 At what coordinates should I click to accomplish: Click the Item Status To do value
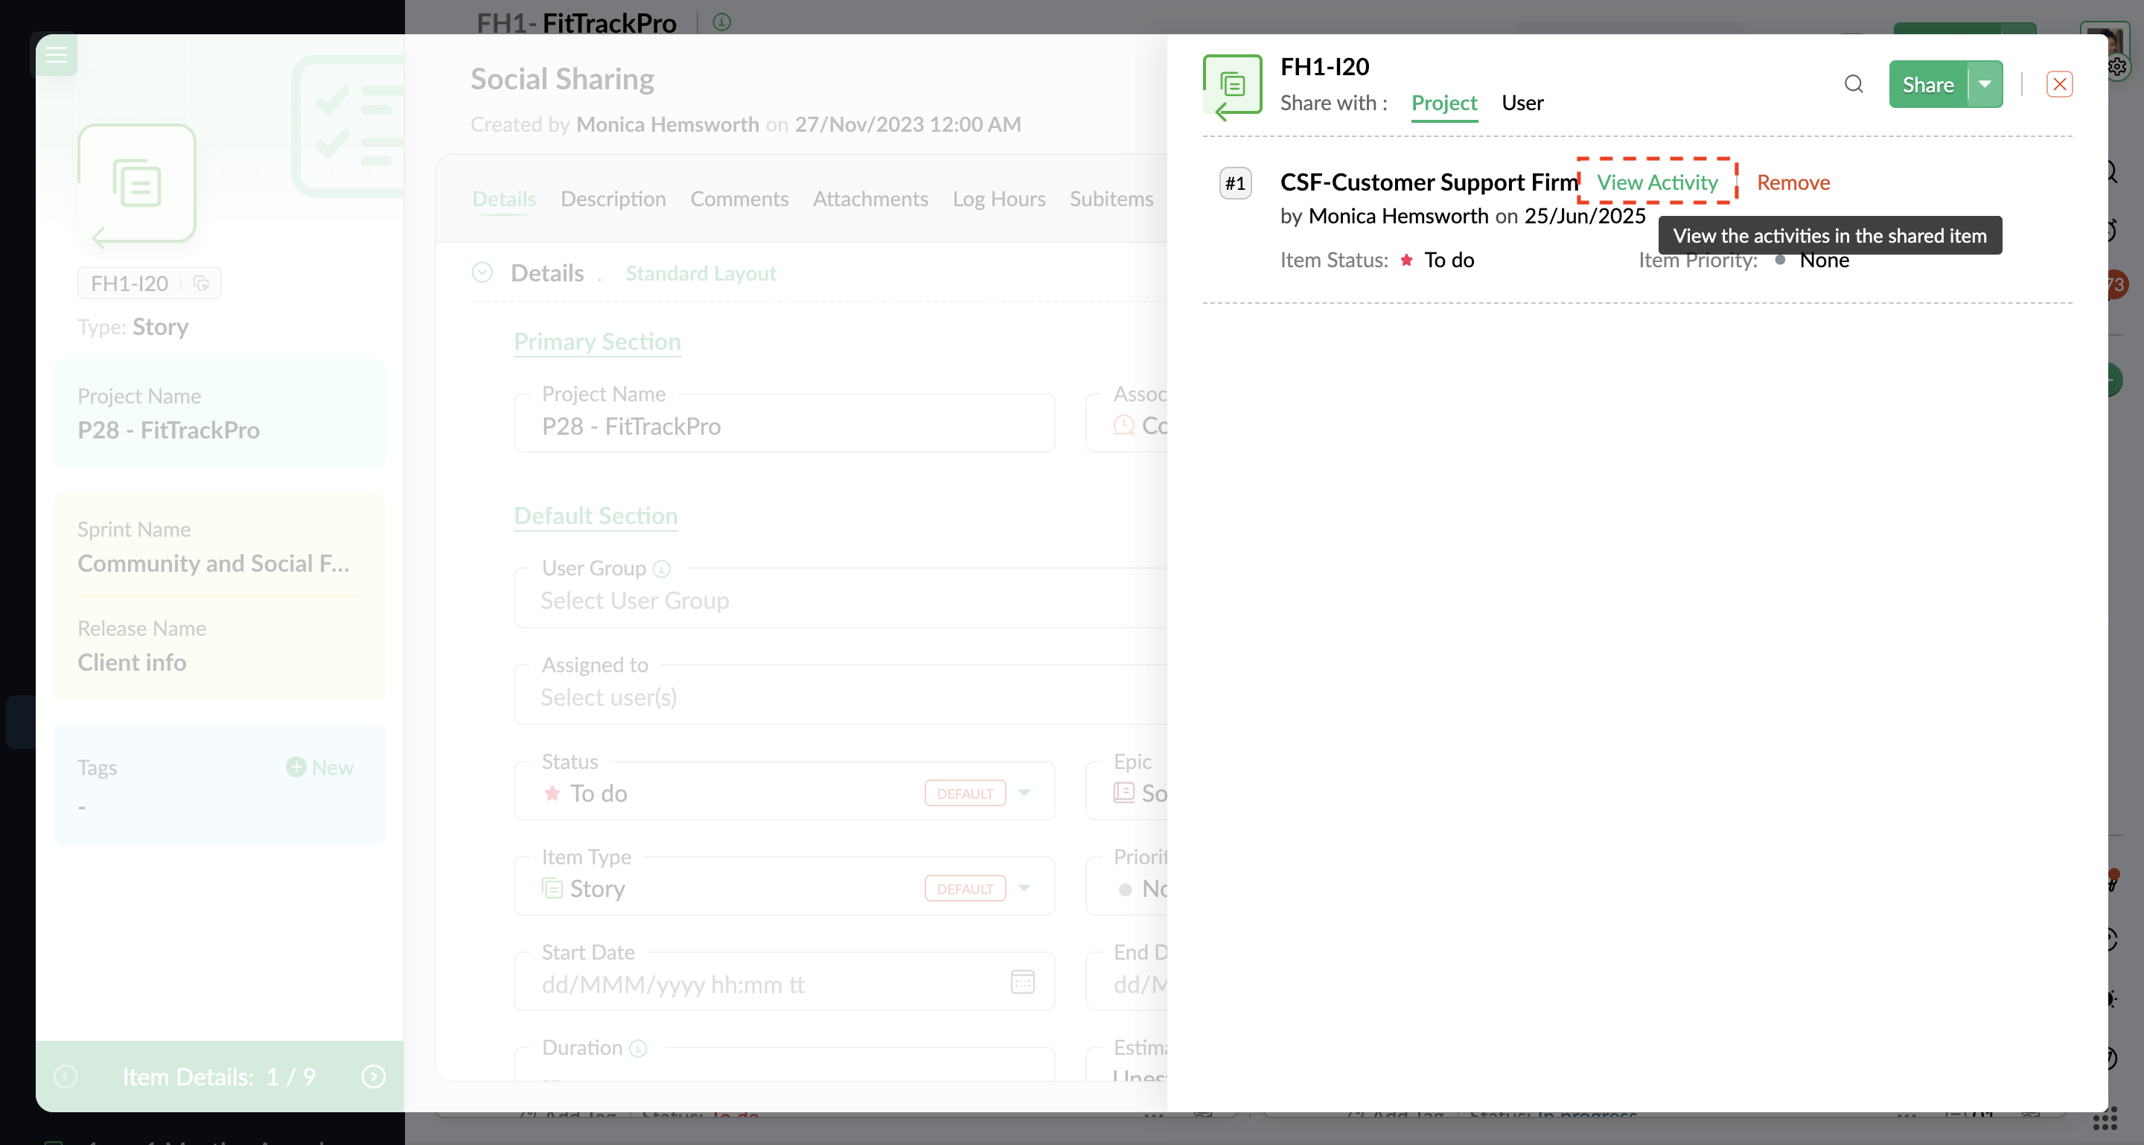point(1449,260)
